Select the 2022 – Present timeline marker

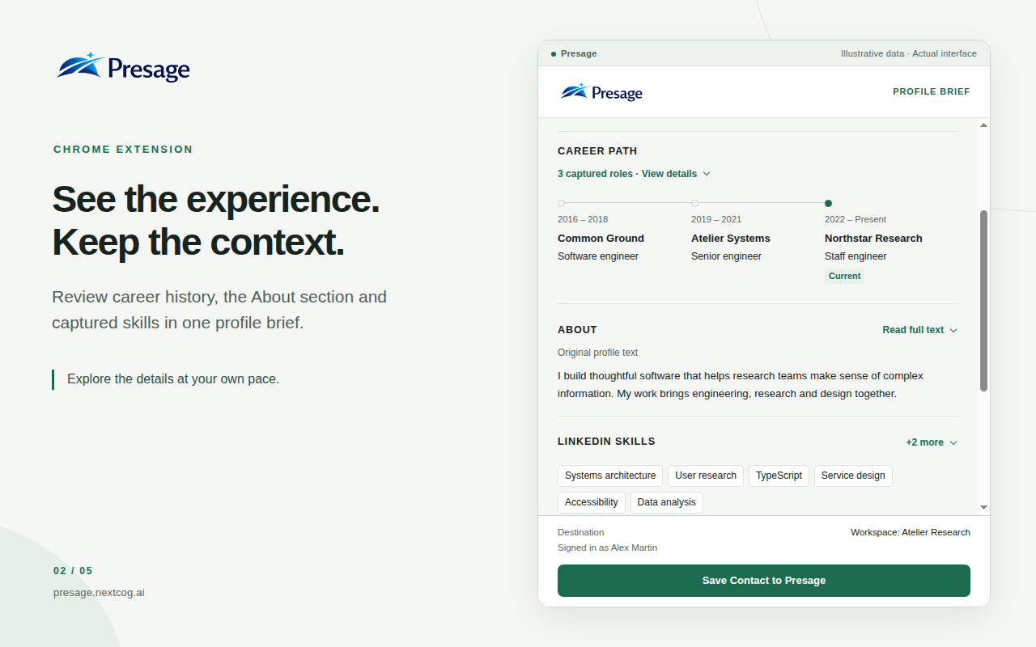point(829,204)
